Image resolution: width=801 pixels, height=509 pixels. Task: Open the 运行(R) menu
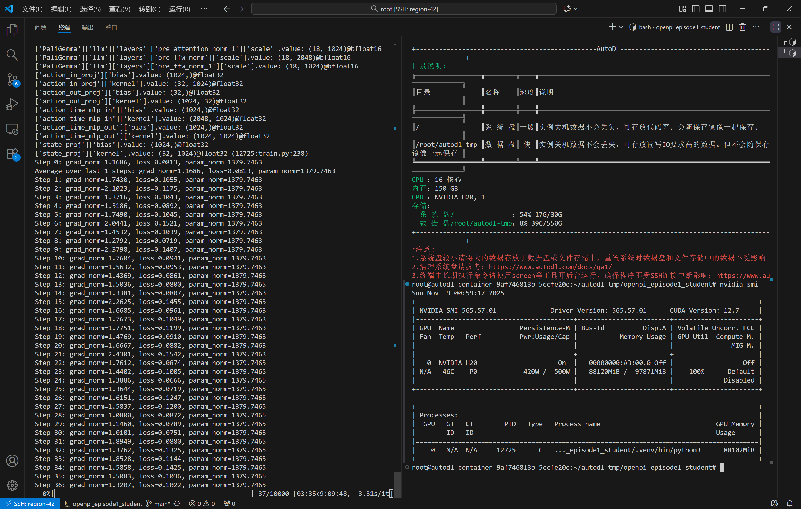179,9
